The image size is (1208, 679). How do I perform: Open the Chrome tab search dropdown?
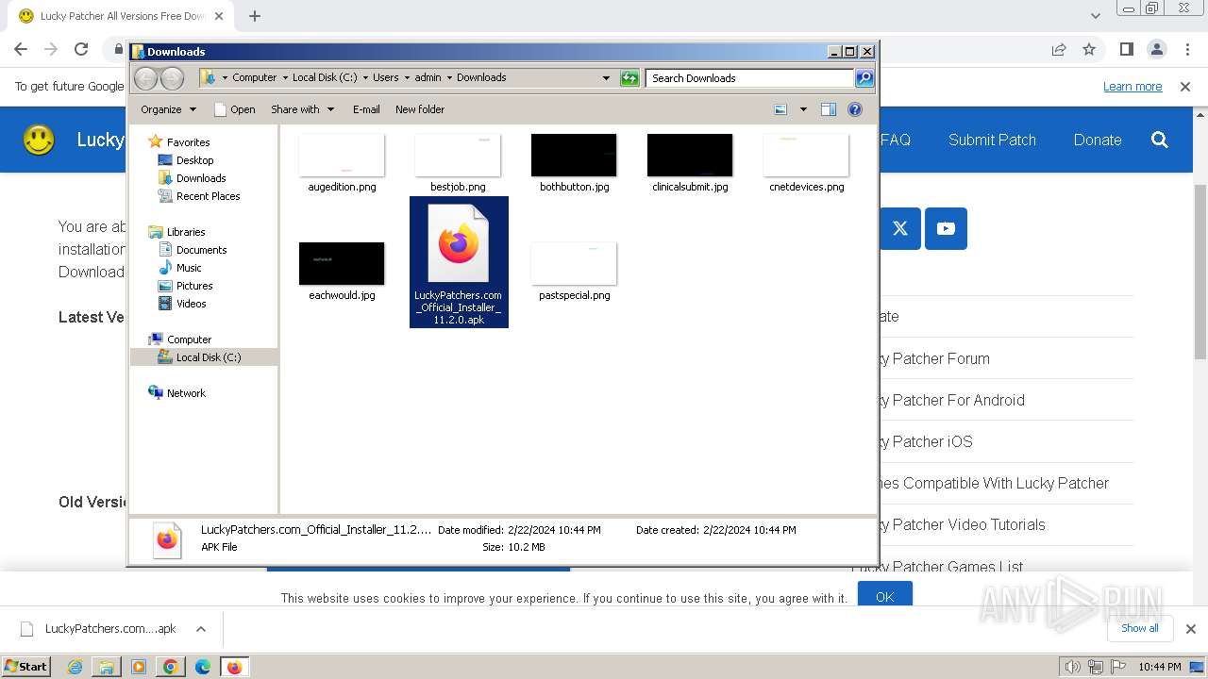[1095, 16]
